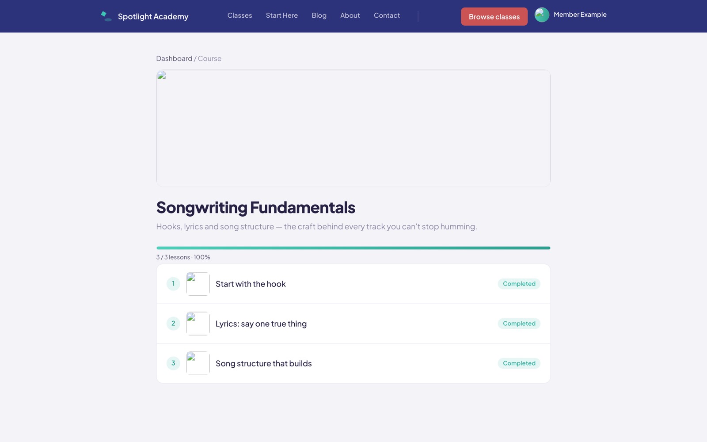Viewport: 707px width, 442px height.
Task: Click the Spotlight Academy brand text
Action: pyautogui.click(x=153, y=17)
